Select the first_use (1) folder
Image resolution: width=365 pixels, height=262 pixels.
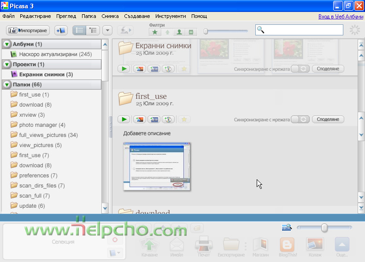coord(52,95)
